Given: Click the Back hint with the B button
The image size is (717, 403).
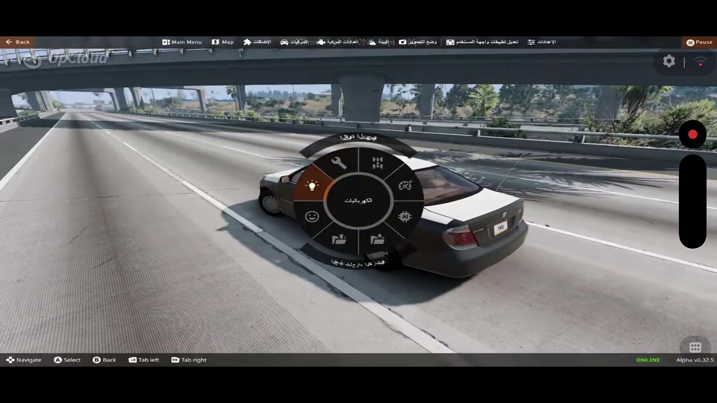Looking at the screenshot, I should (x=105, y=360).
